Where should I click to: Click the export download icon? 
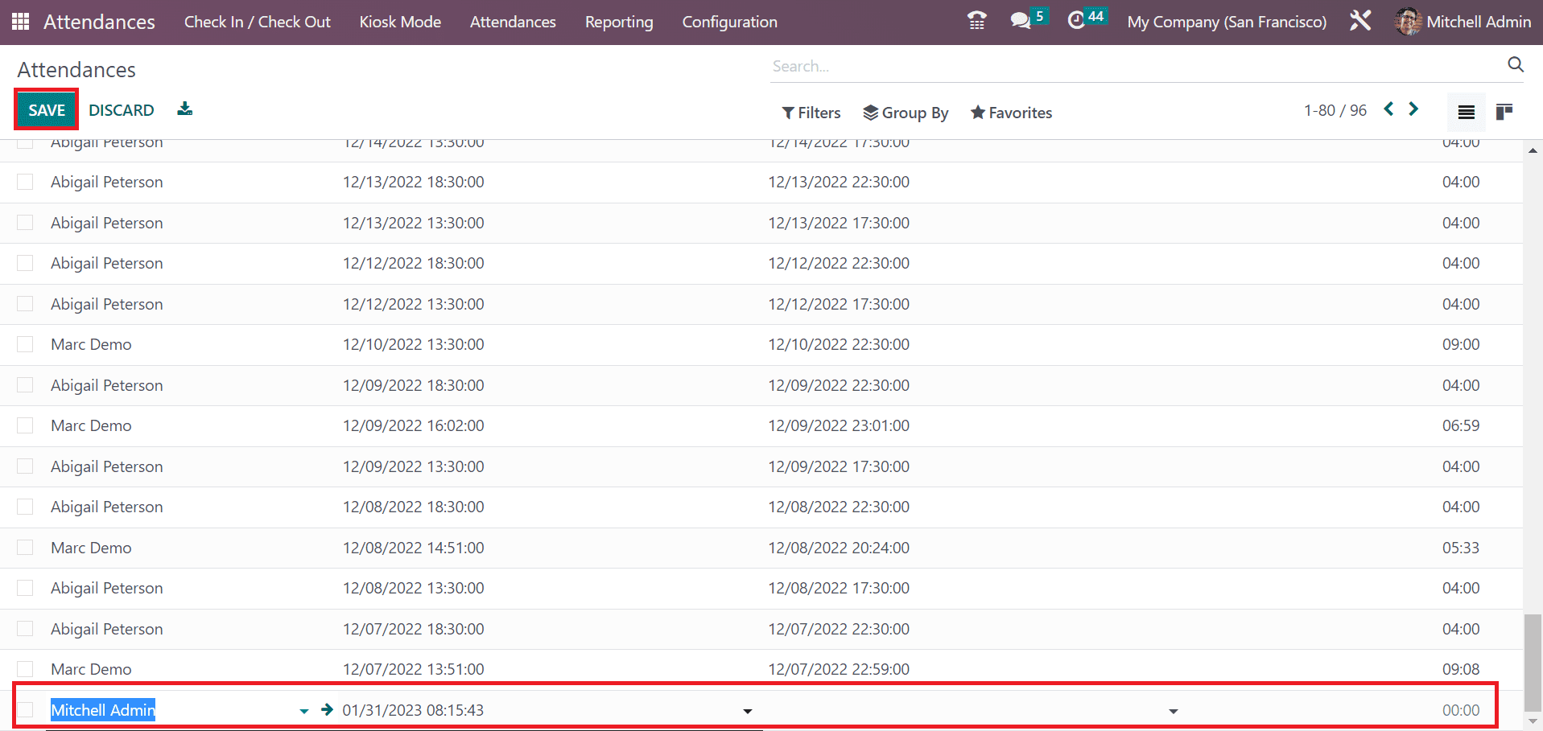[x=185, y=109]
